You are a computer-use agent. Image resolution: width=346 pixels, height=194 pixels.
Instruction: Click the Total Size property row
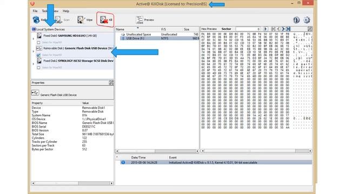(x=72, y=134)
